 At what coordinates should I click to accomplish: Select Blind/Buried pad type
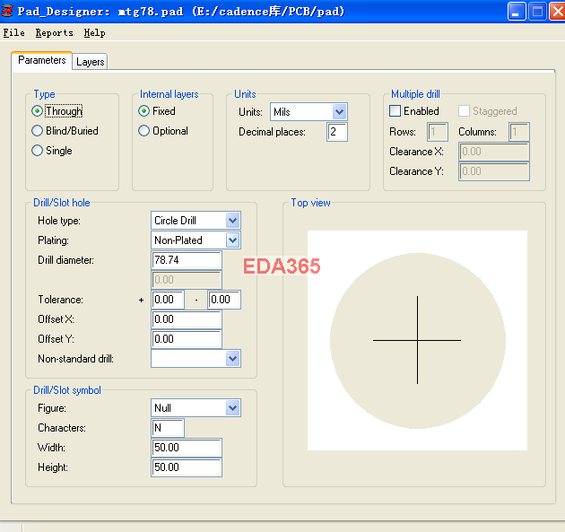tap(38, 131)
